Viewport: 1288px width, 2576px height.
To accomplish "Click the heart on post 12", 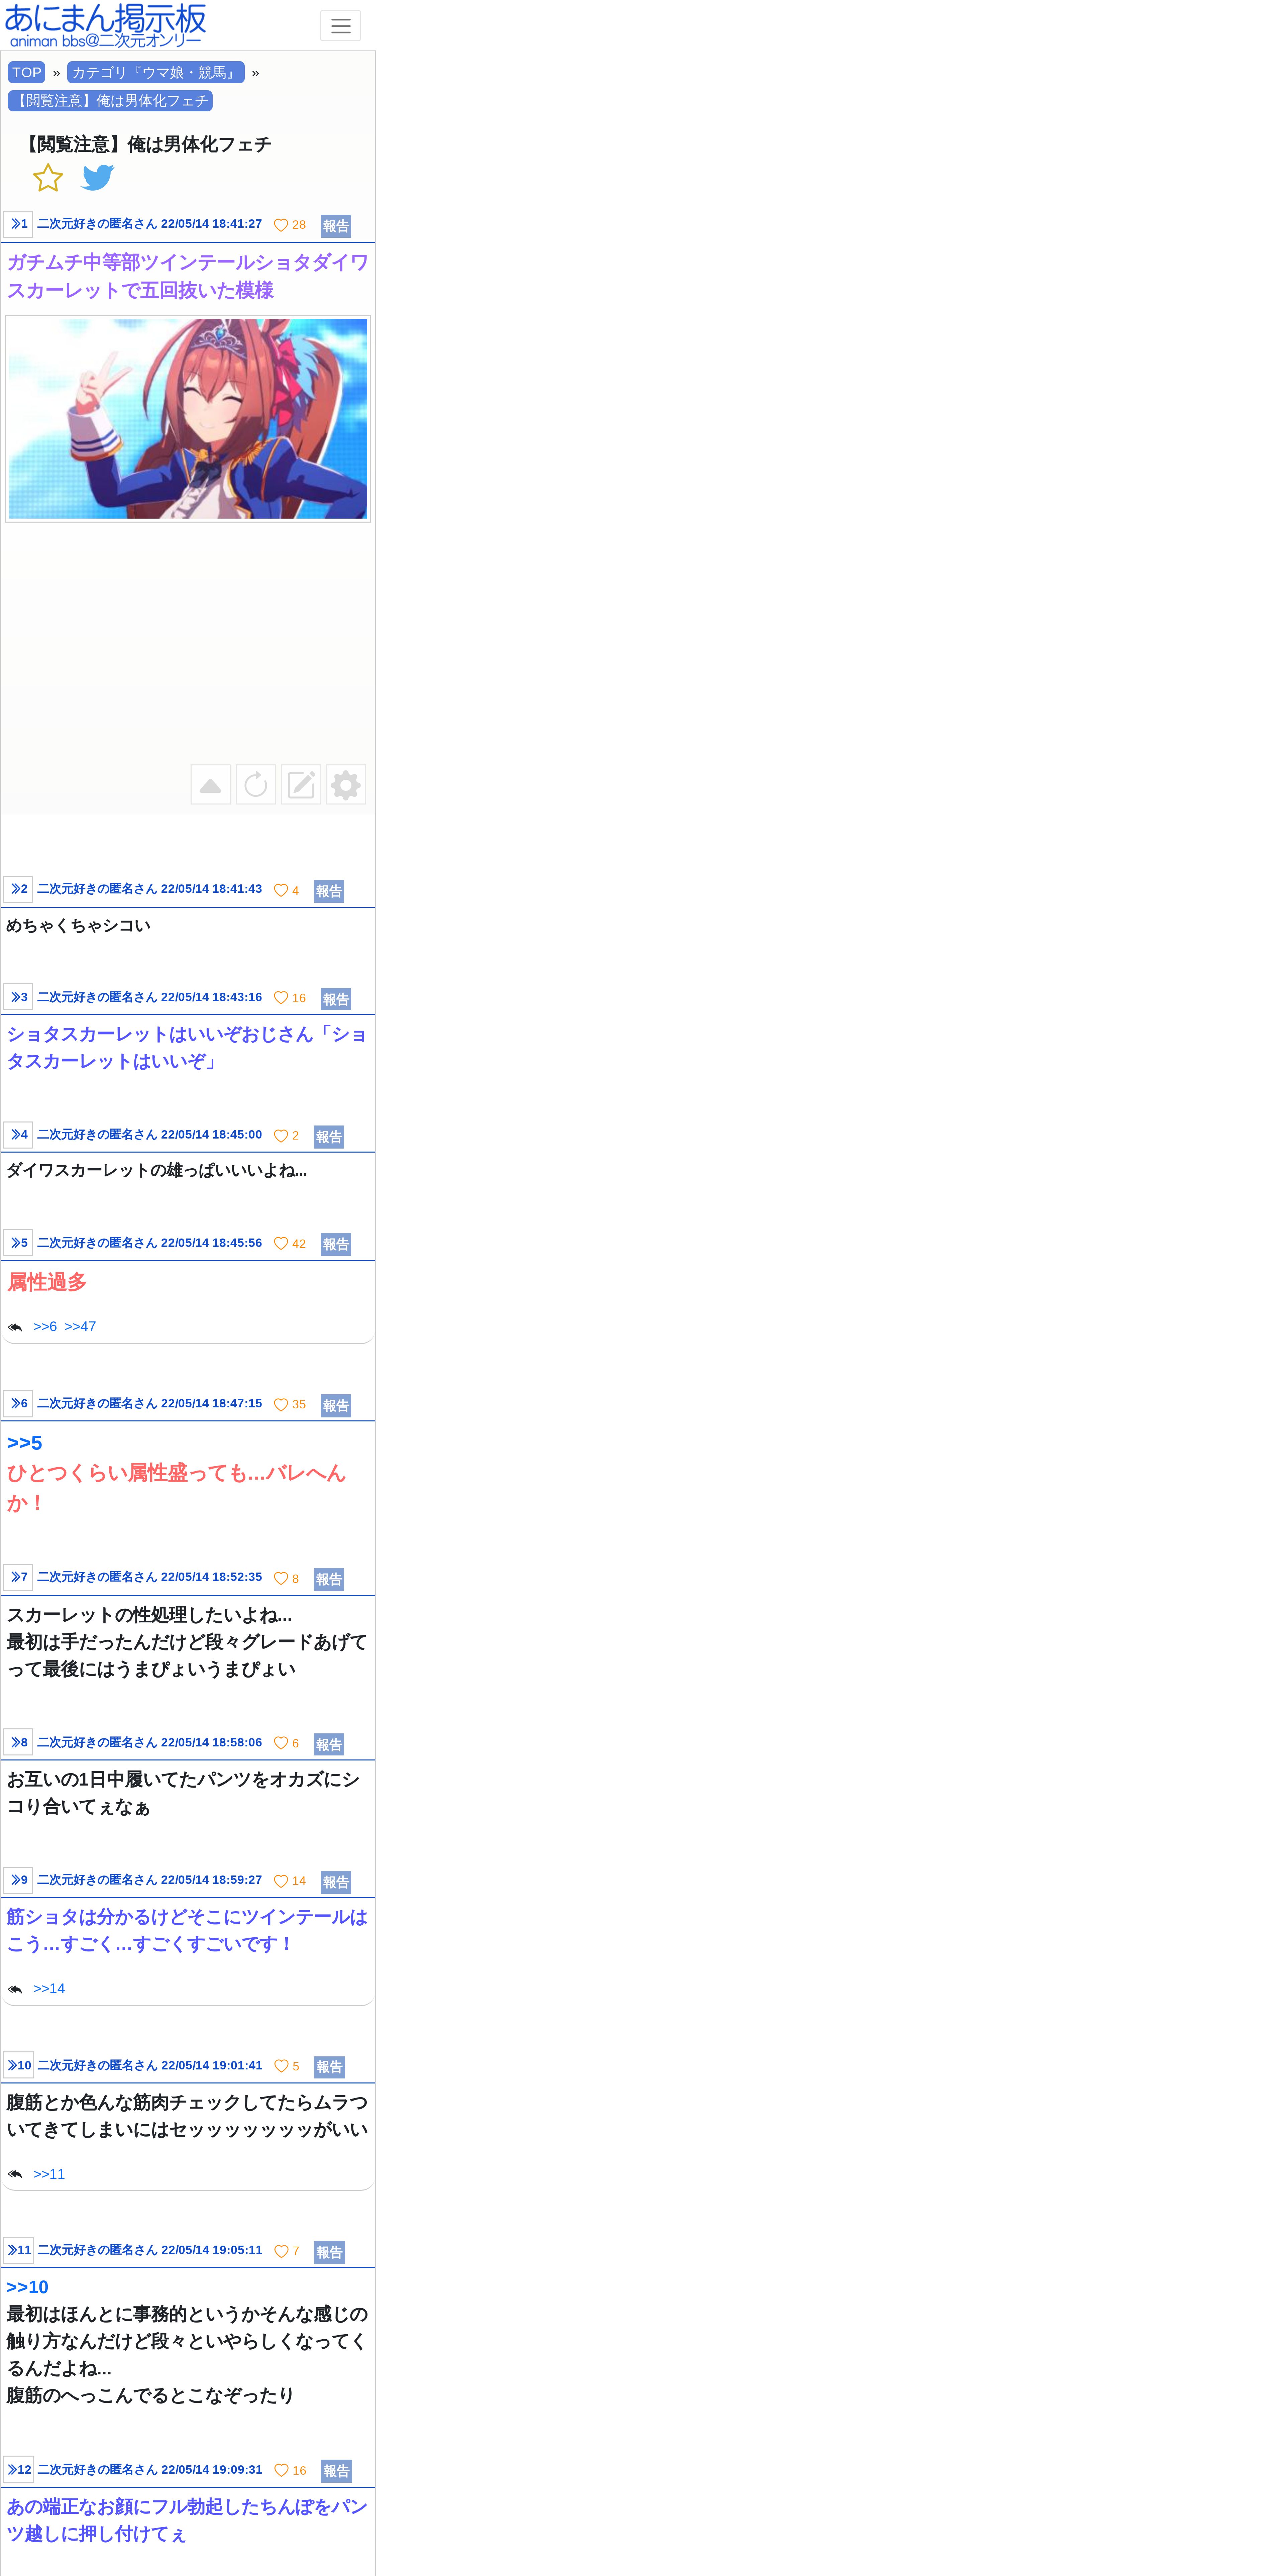I will [281, 2470].
